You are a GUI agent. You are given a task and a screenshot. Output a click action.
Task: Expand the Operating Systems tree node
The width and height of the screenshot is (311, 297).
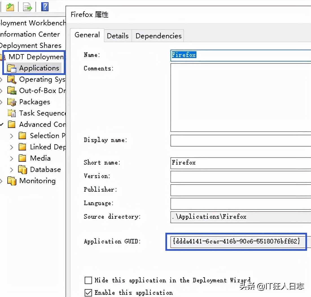tap(1, 79)
